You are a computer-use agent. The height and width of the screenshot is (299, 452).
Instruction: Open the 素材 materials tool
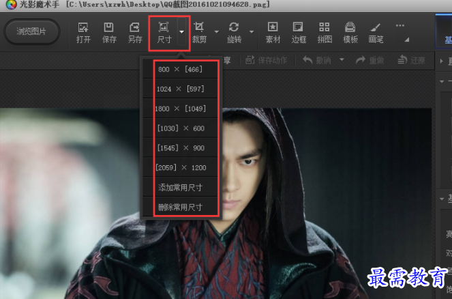coord(273,33)
